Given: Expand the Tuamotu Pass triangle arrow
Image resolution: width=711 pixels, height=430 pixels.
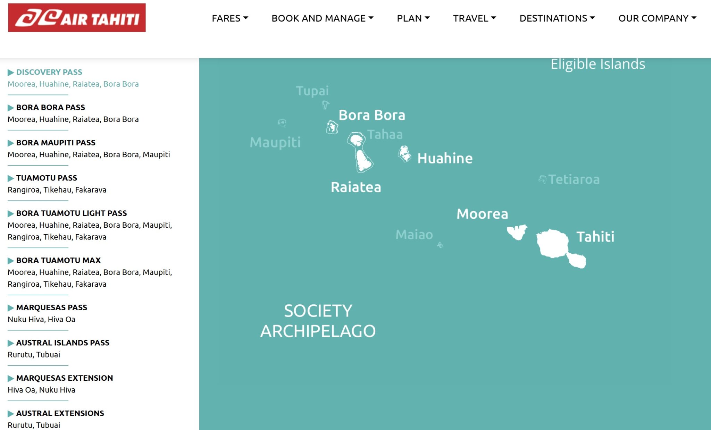Looking at the screenshot, I should coord(11,178).
